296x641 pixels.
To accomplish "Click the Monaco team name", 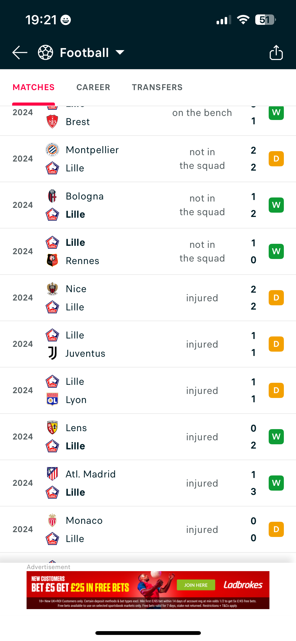I will point(84,520).
